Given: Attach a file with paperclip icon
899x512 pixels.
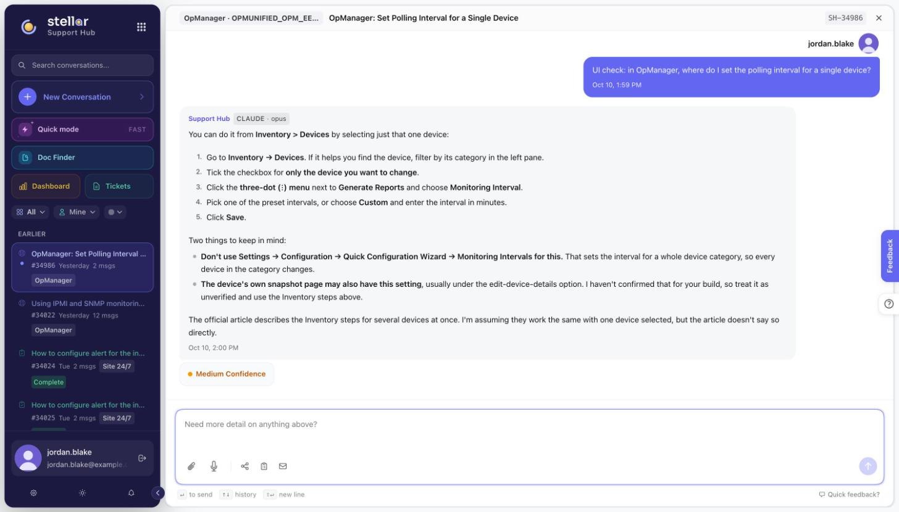Looking at the screenshot, I should point(191,466).
